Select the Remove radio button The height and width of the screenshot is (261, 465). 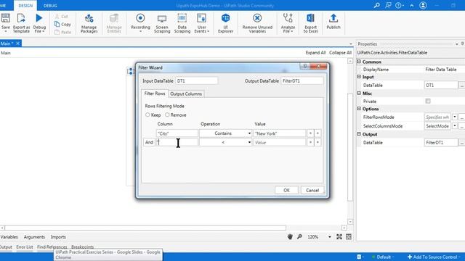click(167, 115)
